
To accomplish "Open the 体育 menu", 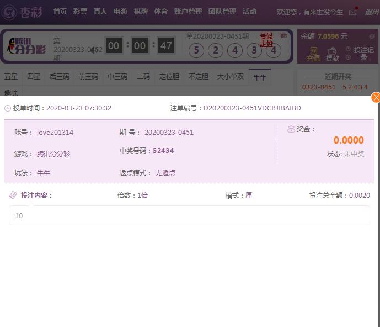I will click(161, 12).
